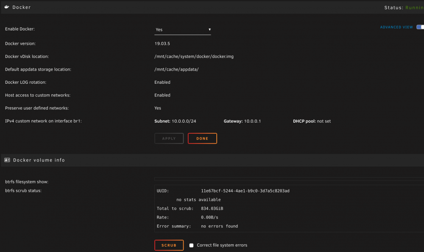The image size is (424, 252).
Task: Click the 'btrfs filesystem show:' label
Action: tap(27, 182)
